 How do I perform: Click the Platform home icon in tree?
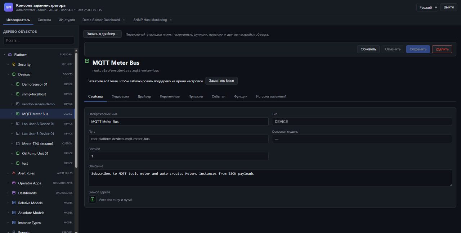click(10, 55)
